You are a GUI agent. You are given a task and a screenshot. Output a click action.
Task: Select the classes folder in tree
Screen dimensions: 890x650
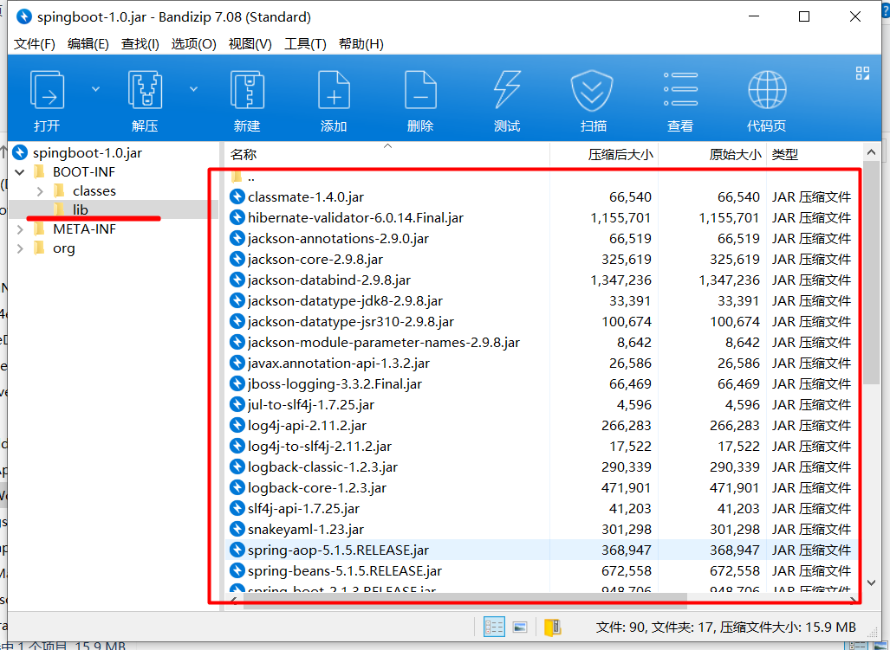coord(94,191)
